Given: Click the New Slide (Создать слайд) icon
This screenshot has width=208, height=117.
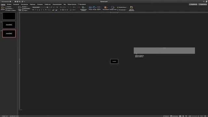Looking at the screenshot, I should tap(19, 7).
